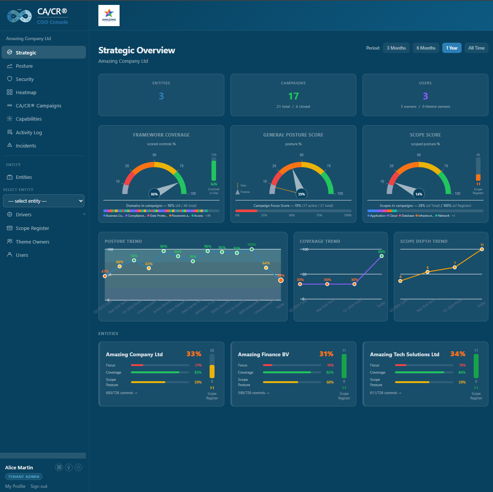This screenshot has width=493, height=492.
Task: Click the Campaigns count card
Action: pos(293,95)
